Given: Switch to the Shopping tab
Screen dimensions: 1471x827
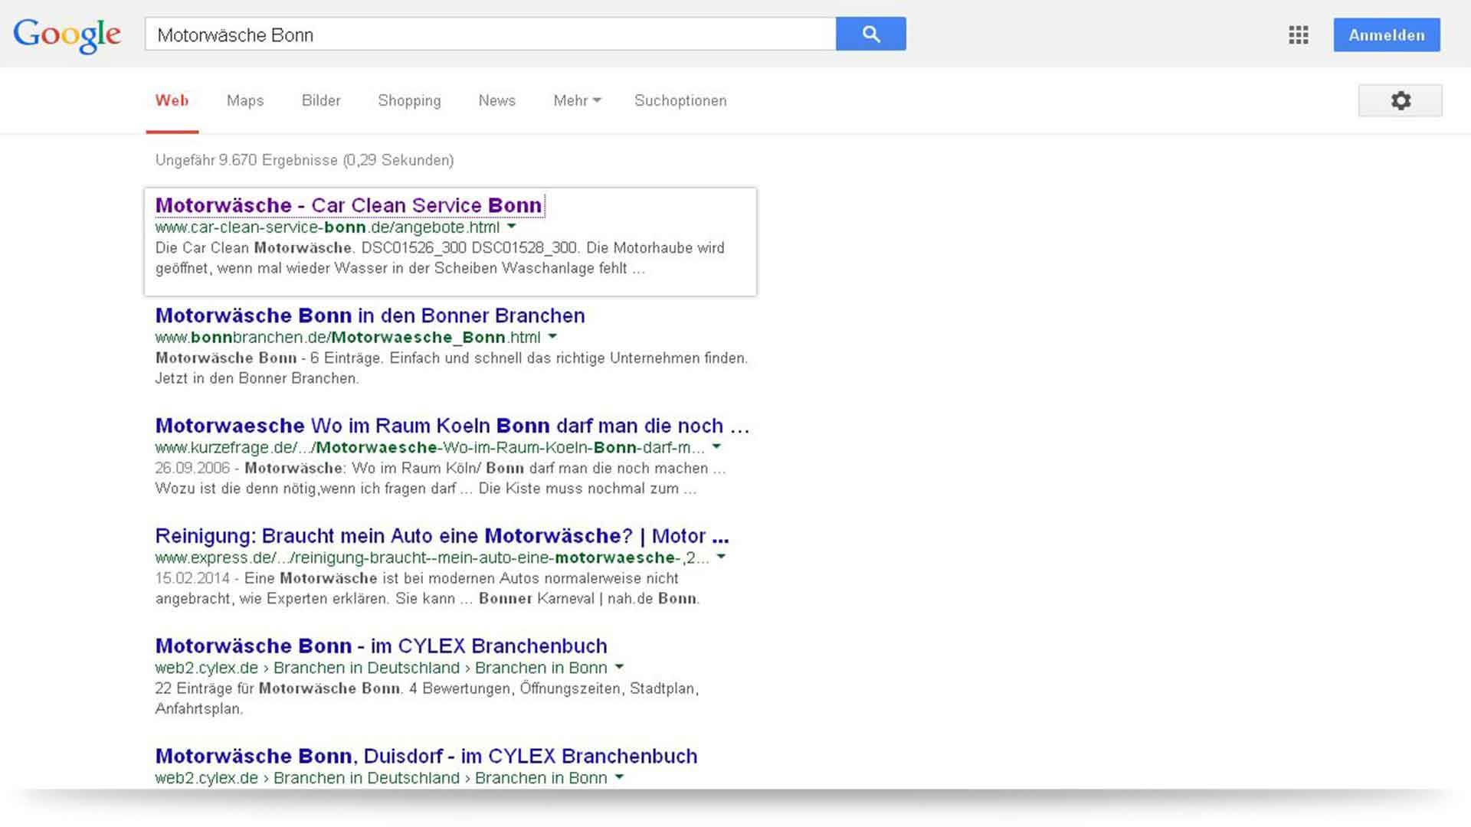Looking at the screenshot, I should tap(409, 100).
